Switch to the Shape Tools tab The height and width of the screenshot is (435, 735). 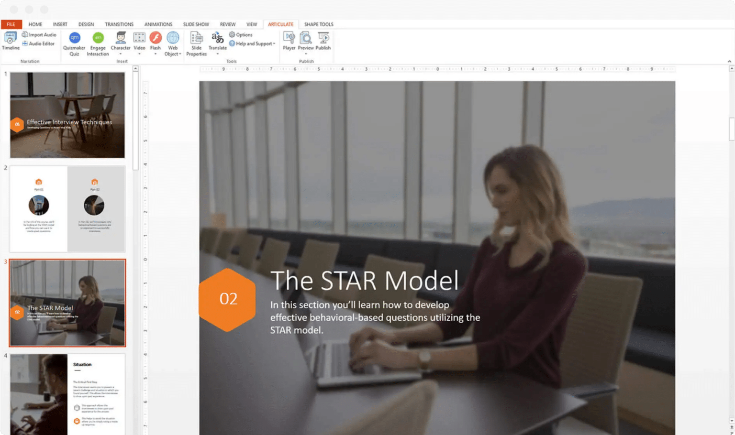click(x=318, y=24)
